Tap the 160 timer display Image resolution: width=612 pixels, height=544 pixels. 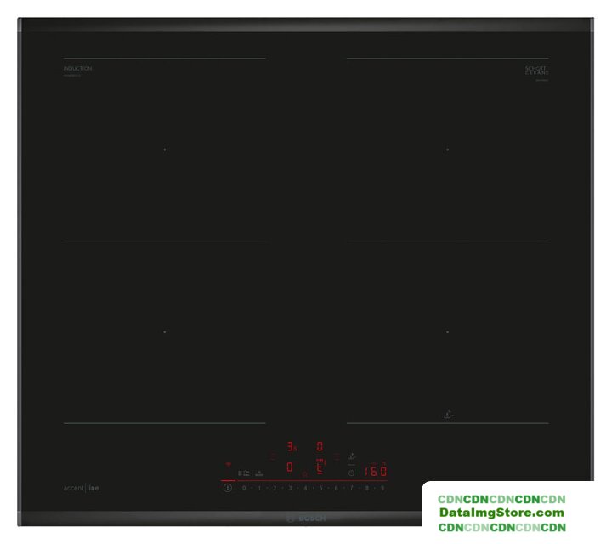point(375,471)
